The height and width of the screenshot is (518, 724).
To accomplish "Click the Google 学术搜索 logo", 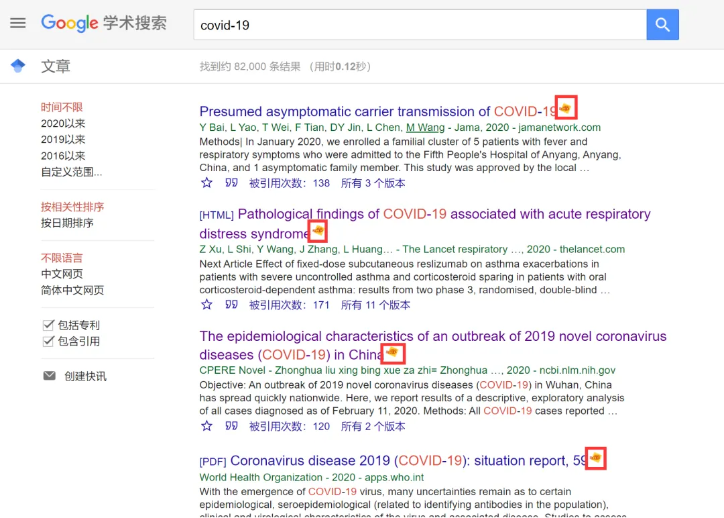I will click(105, 23).
